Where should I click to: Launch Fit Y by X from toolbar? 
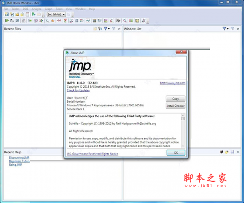click(12, 21)
